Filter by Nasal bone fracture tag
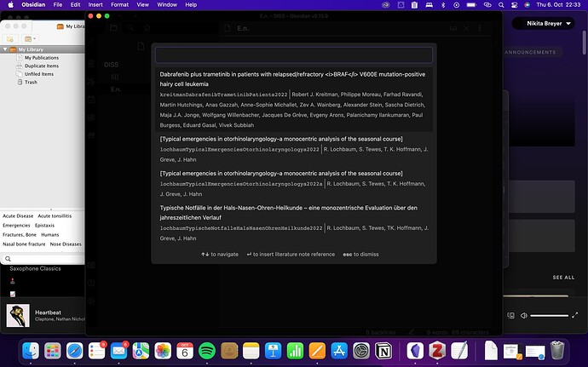 (x=24, y=244)
